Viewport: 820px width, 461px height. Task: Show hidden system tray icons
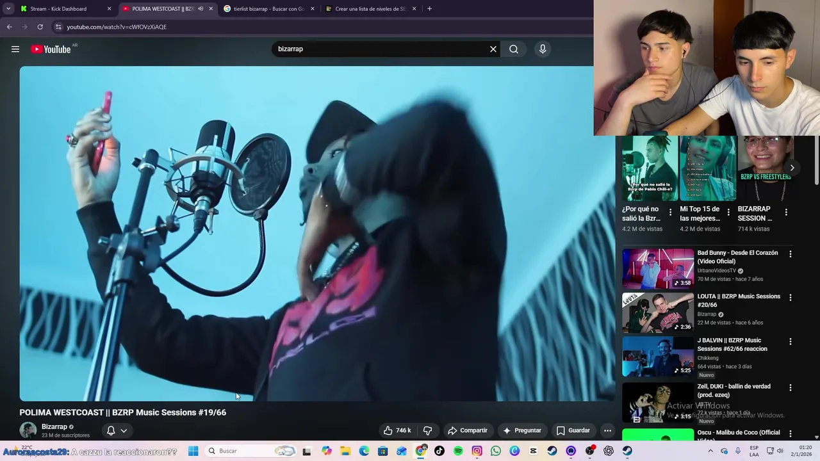(710, 451)
